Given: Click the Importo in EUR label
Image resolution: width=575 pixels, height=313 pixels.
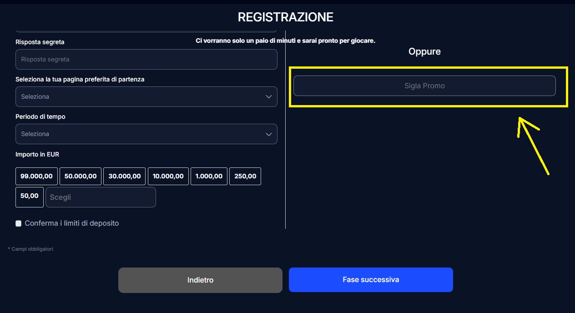Looking at the screenshot, I should (x=37, y=155).
